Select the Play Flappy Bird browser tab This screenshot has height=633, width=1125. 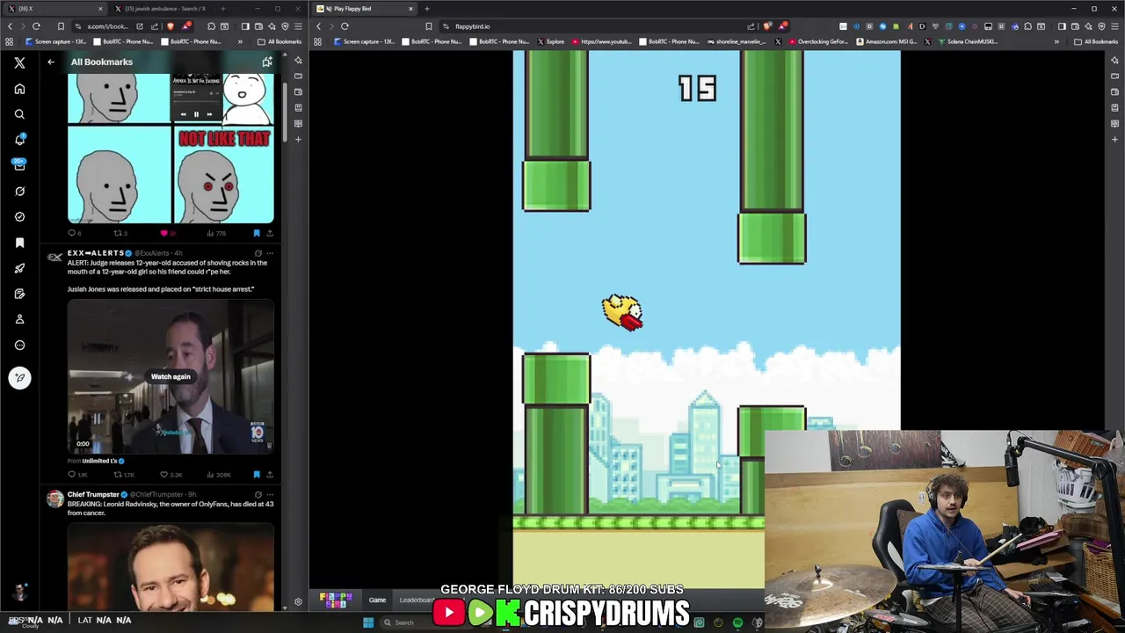tap(365, 9)
